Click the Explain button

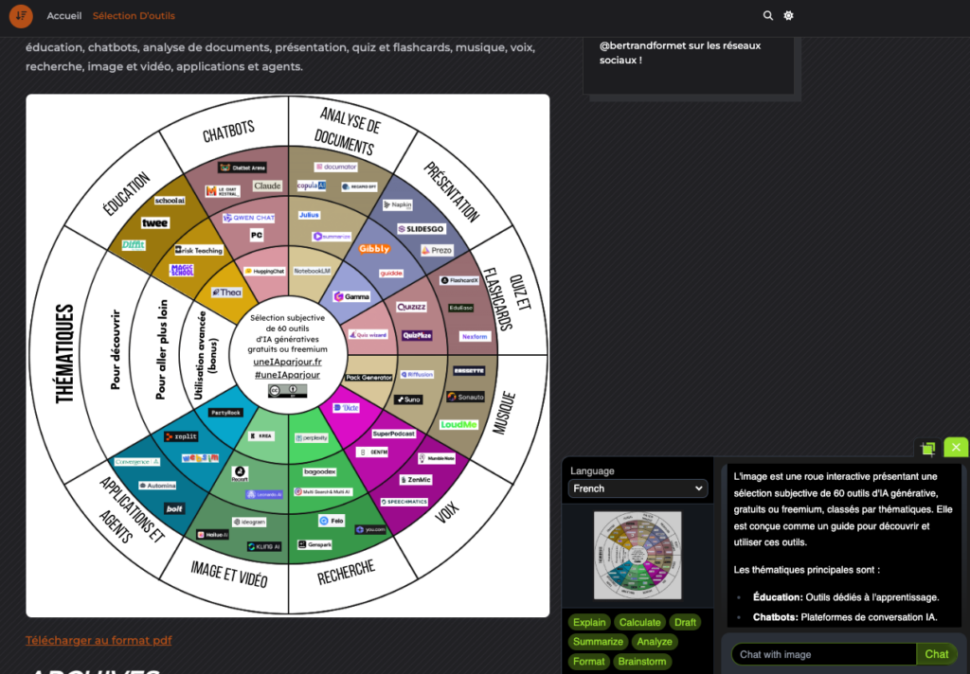click(589, 622)
